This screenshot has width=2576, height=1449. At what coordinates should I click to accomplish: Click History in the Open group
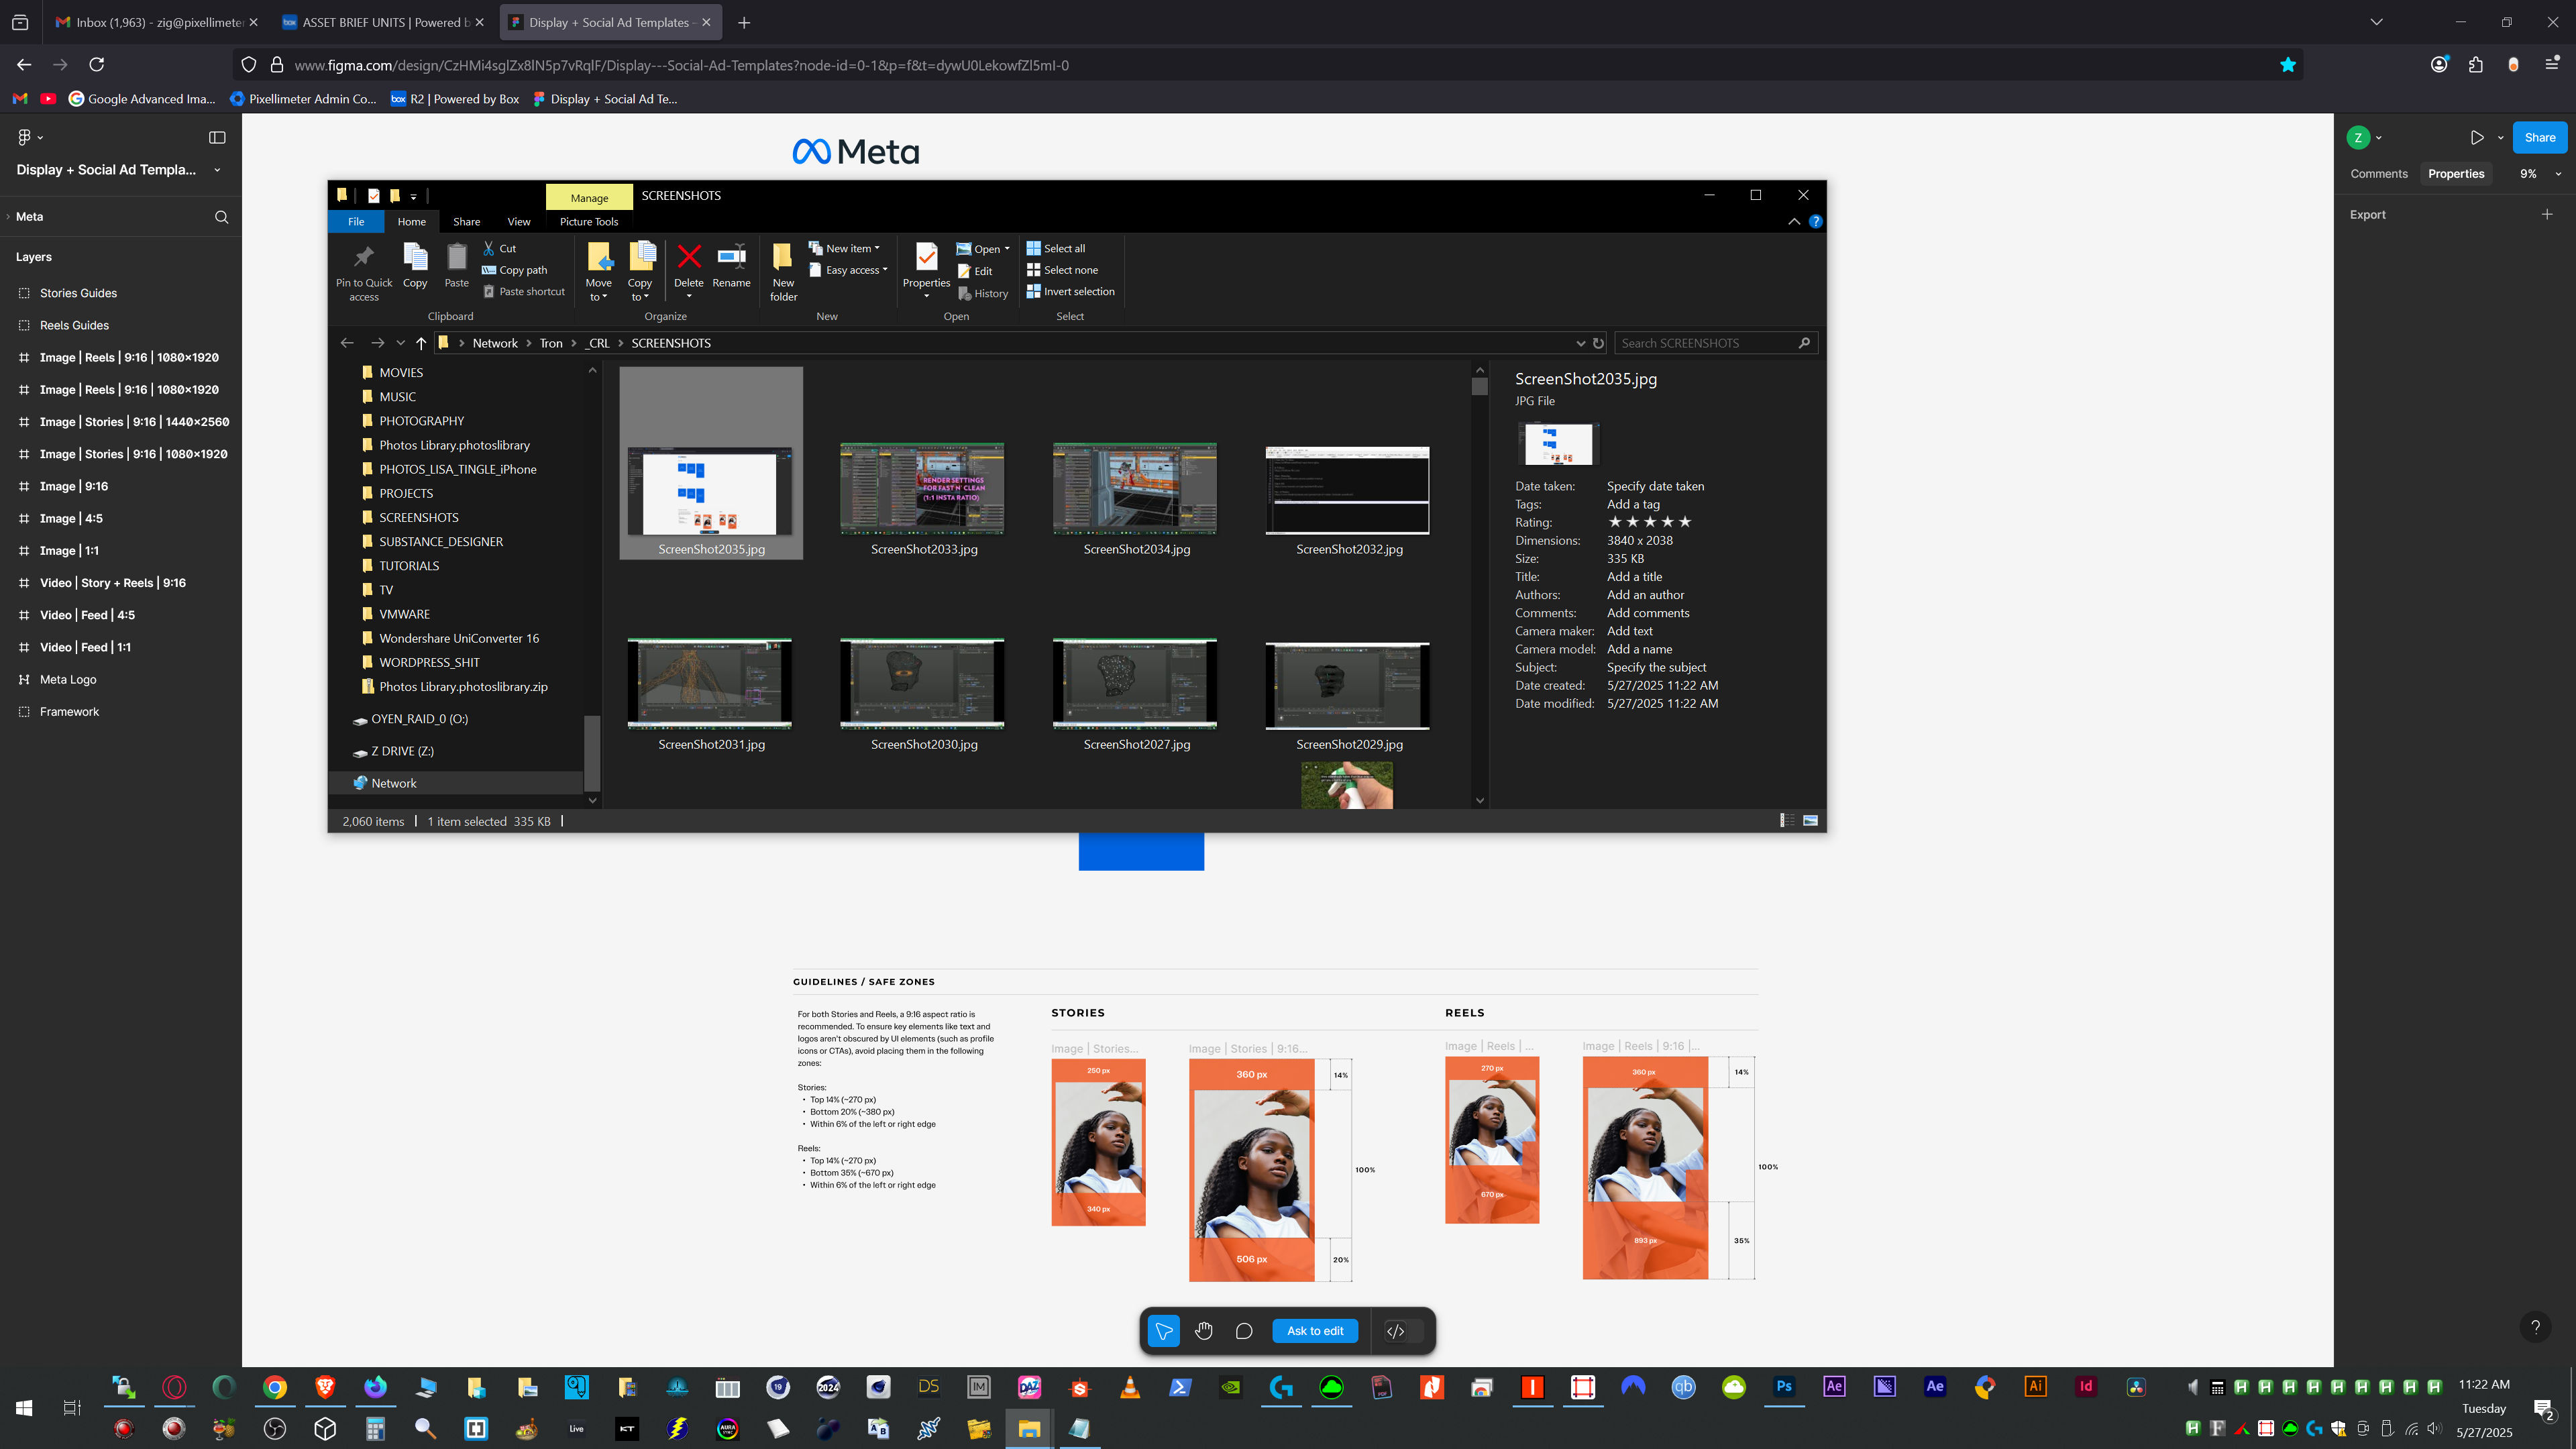point(983,293)
